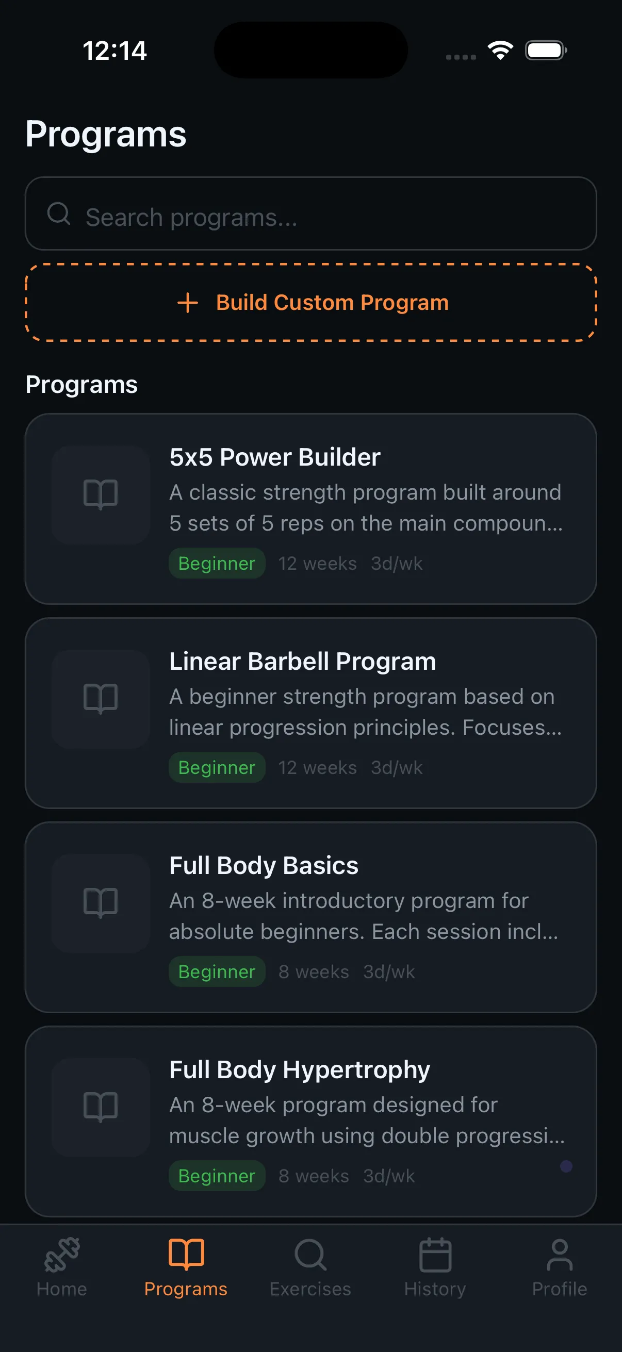This screenshot has width=622, height=1352.
Task: Open the 5x5 Power Builder program
Action: [310, 509]
